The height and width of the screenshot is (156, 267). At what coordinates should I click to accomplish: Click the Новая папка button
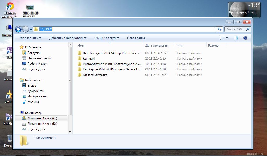[136, 38]
